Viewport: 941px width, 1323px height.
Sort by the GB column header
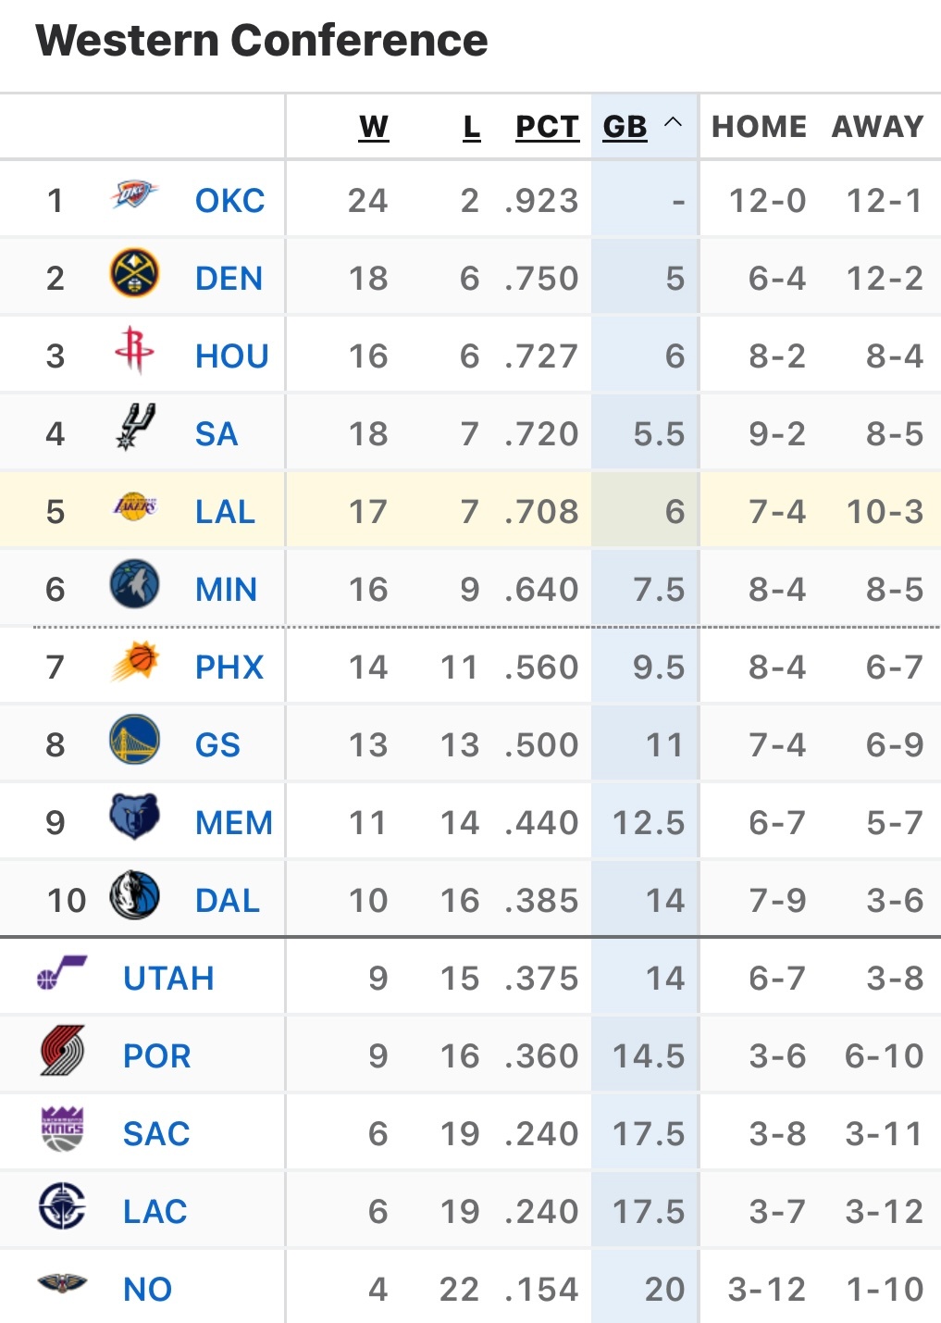click(625, 127)
